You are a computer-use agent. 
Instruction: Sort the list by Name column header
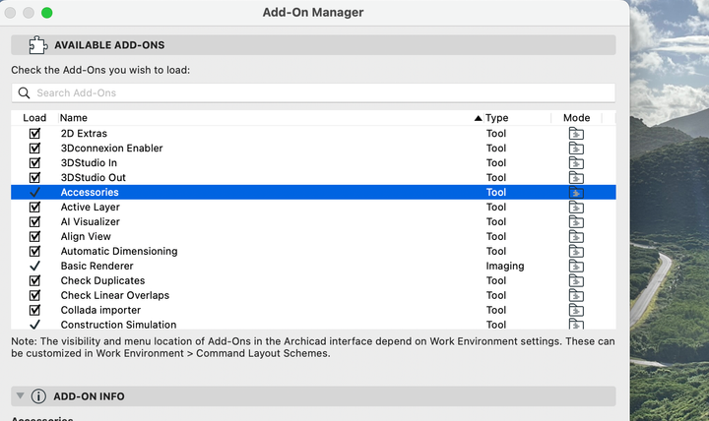click(x=74, y=118)
